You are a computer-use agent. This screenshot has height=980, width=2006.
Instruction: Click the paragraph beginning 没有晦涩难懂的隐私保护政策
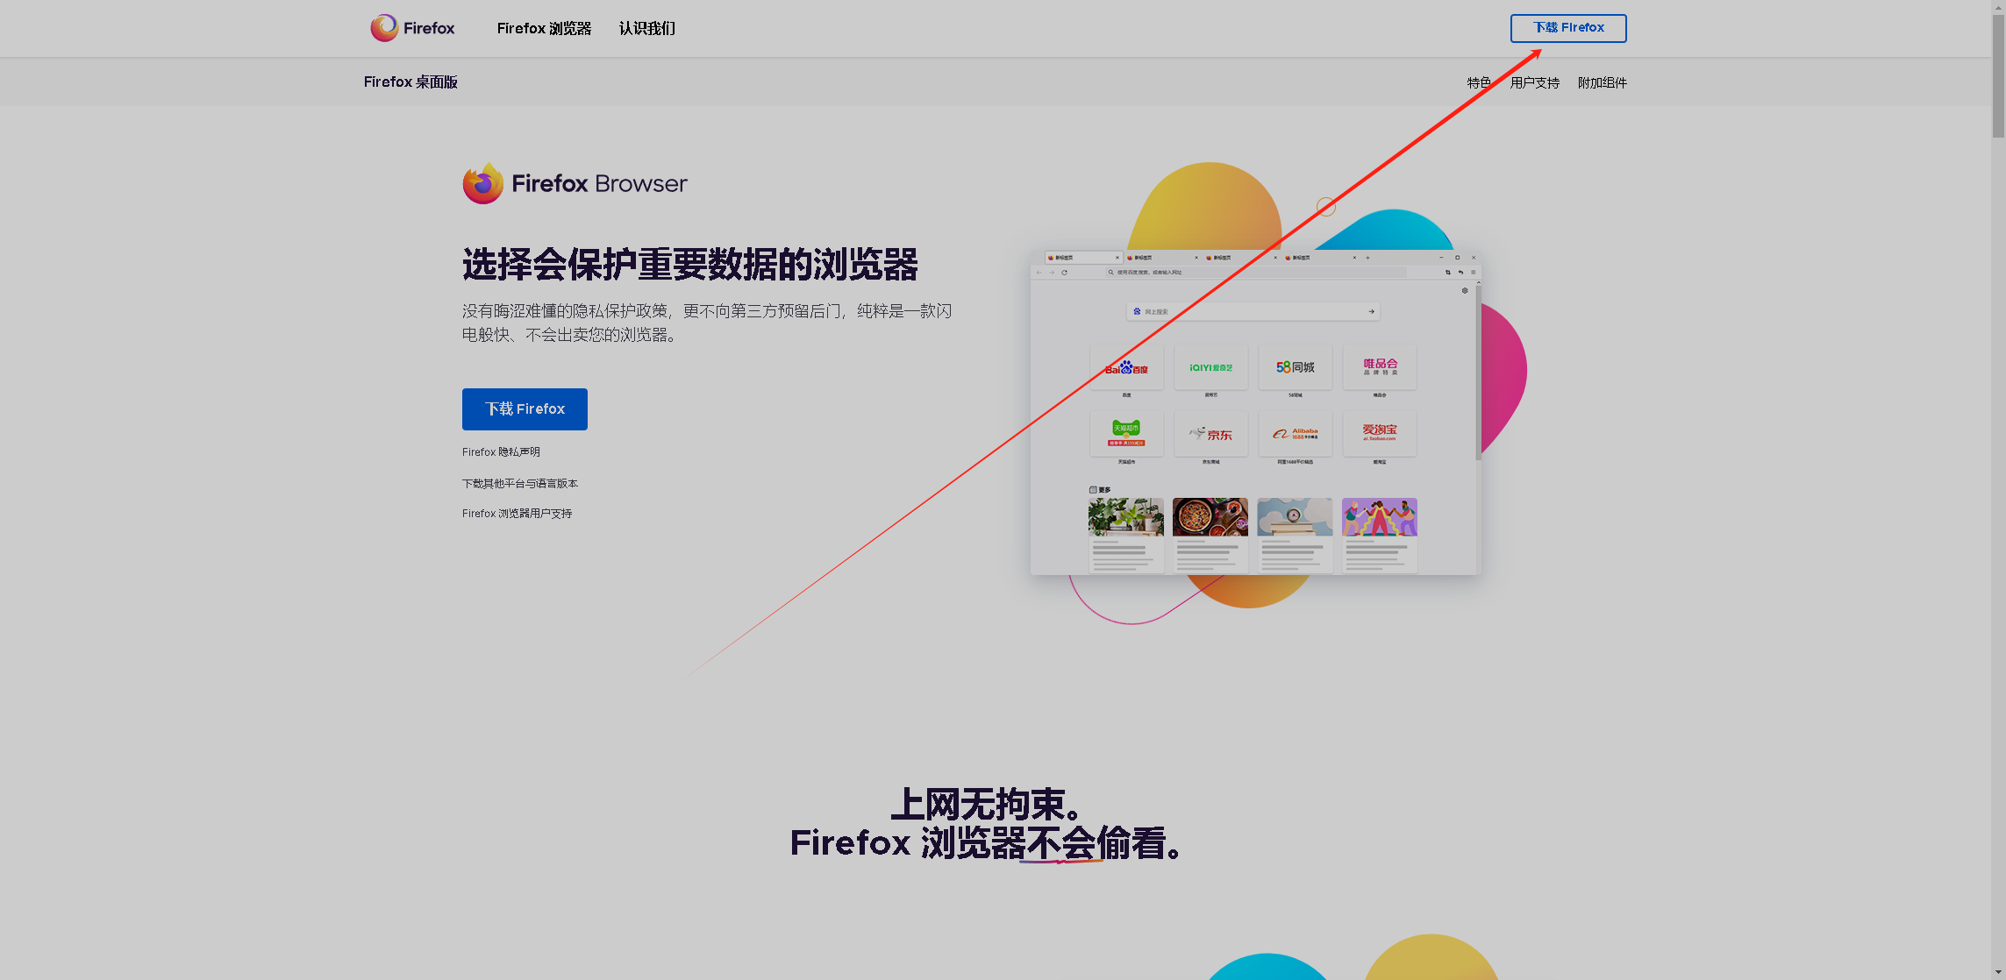(x=707, y=323)
